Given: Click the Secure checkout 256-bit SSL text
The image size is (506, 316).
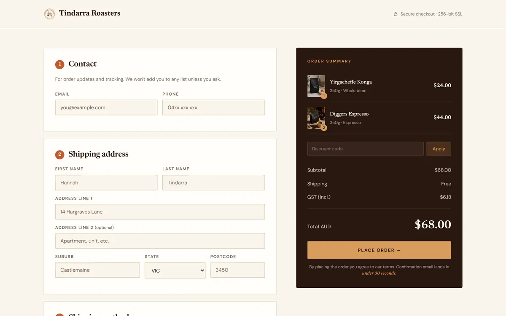Looking at the screenshot, I should pos(431,14).
